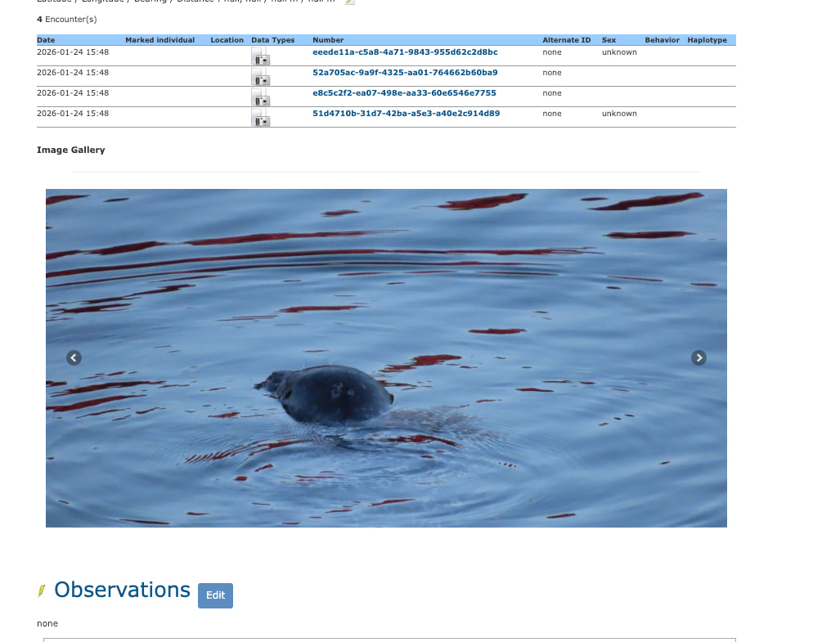Click the pencil edit icon at page top
Screen dimensions: 822x642
tap(350, 2)
